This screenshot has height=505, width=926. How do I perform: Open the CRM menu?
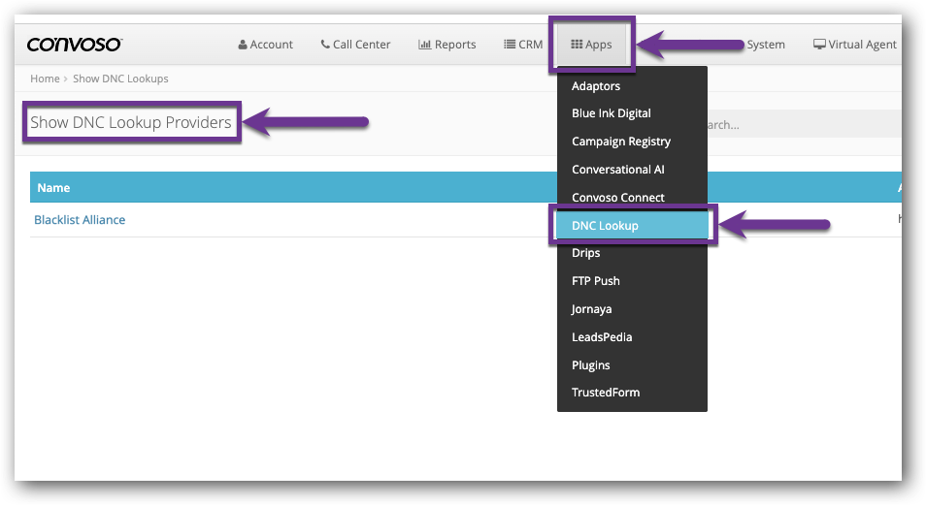coord(523,45)
